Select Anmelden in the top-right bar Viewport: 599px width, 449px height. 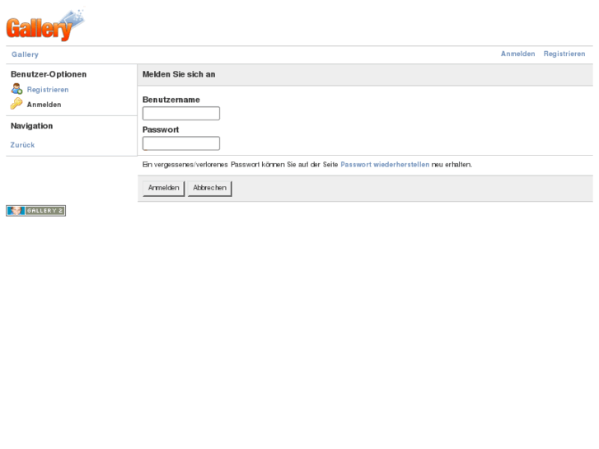click(x=517, y=54)
